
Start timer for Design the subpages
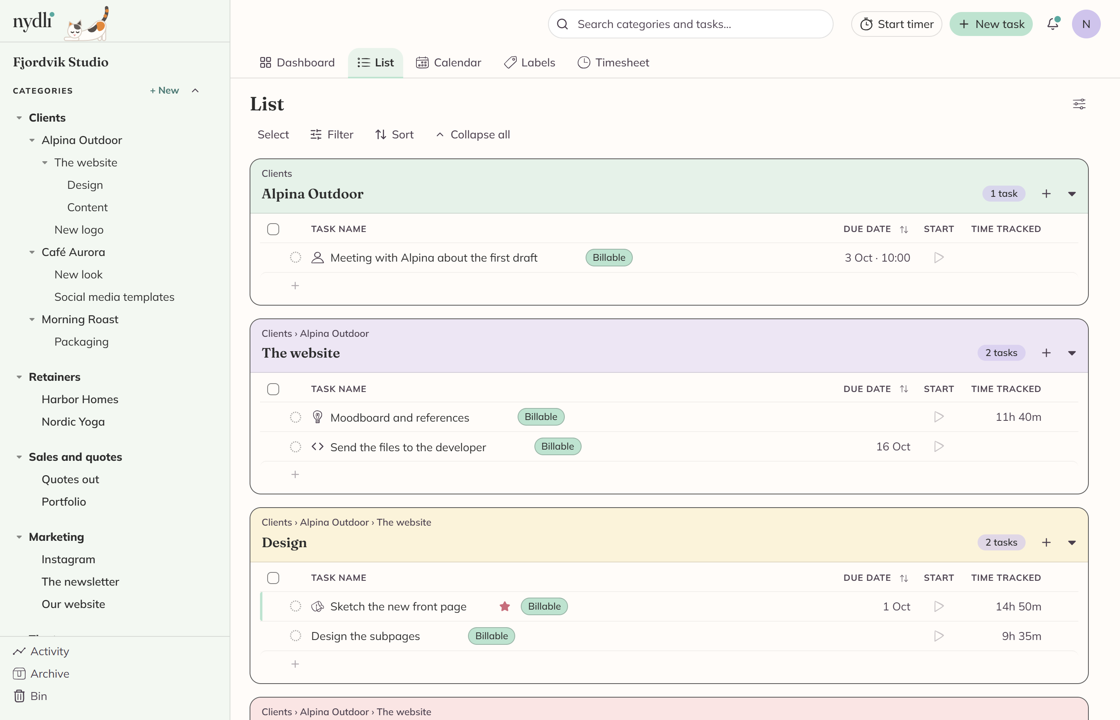click(939, 636)
